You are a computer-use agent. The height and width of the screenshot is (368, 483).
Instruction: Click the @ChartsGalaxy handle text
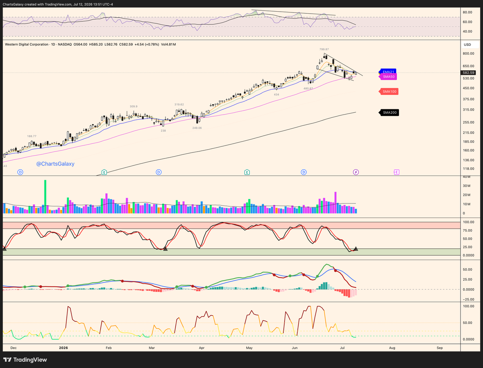pyautogui.click(x=56, y=164)
